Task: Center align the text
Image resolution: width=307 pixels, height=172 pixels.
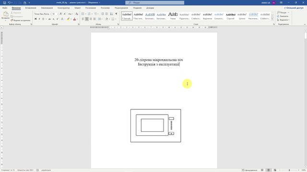Action: pos(87,19)
